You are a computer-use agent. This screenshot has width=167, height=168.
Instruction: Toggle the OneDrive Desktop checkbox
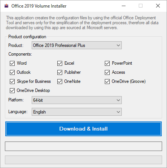(12, 90)
